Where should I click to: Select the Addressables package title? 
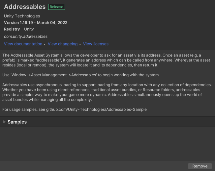25,7
